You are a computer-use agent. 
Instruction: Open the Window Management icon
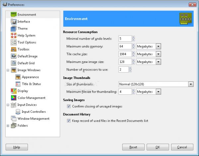coord(14,119)
